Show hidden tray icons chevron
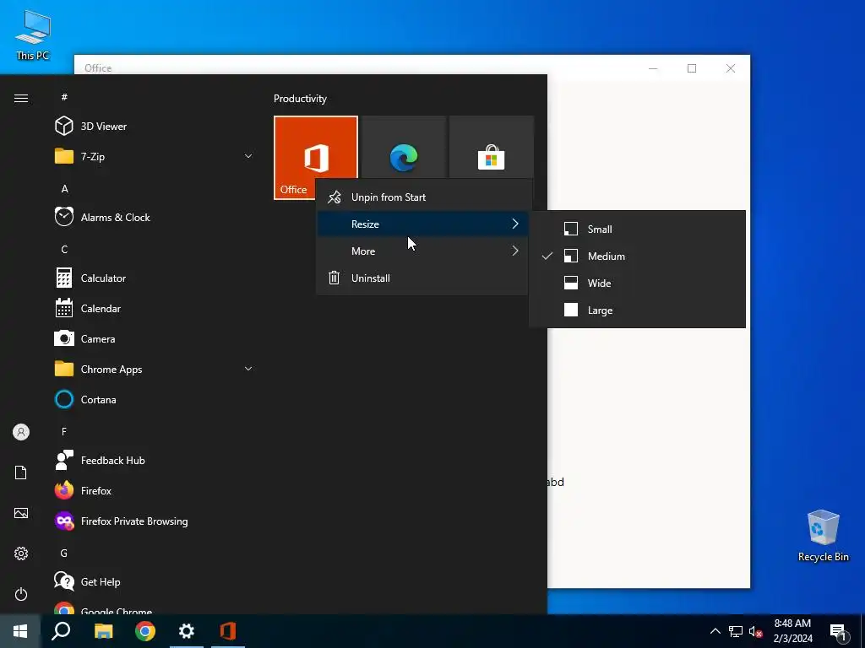This screenshot has height=648, width=865. pyautogui.click(x=715, y=631)
